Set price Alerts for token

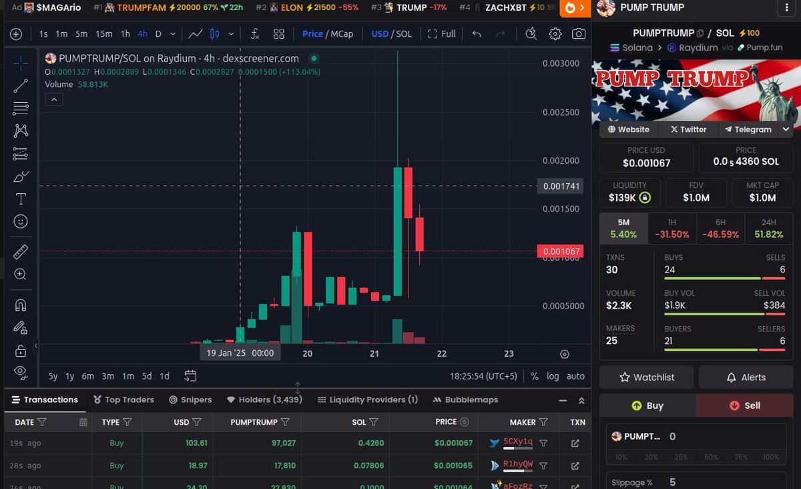[x=746, y=377]
